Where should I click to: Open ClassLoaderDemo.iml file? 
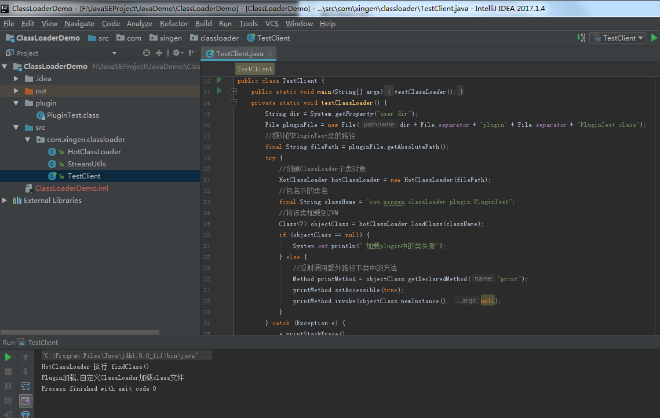tap(71, 188)
